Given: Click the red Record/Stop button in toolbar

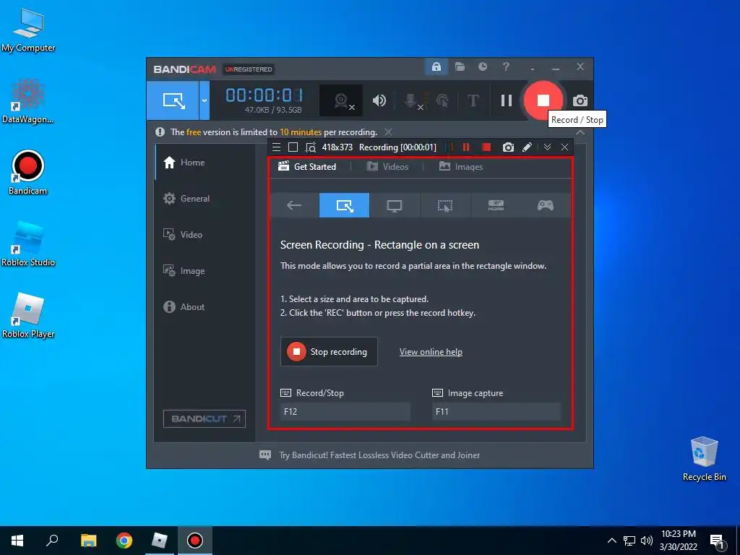Looking at the screenshot, I should point(543,100).
